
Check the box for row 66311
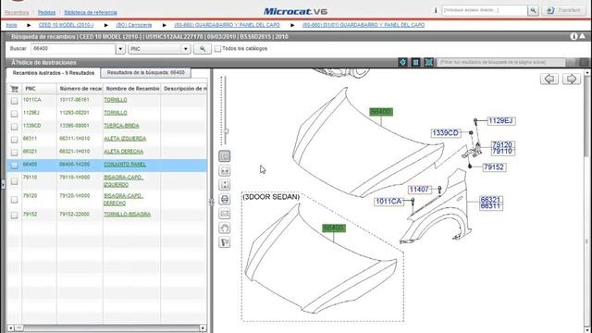click(15, 140)
